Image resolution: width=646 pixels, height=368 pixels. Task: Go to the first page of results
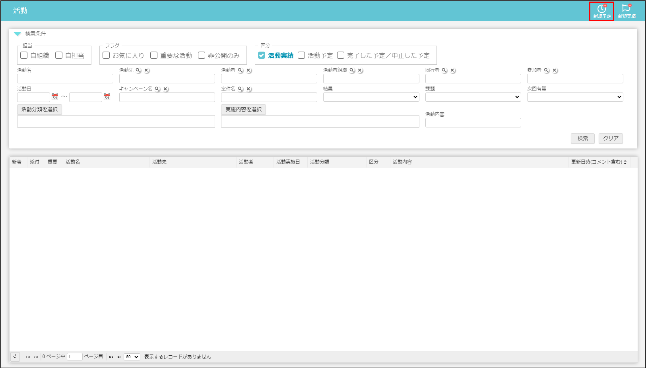pos(28,357)
